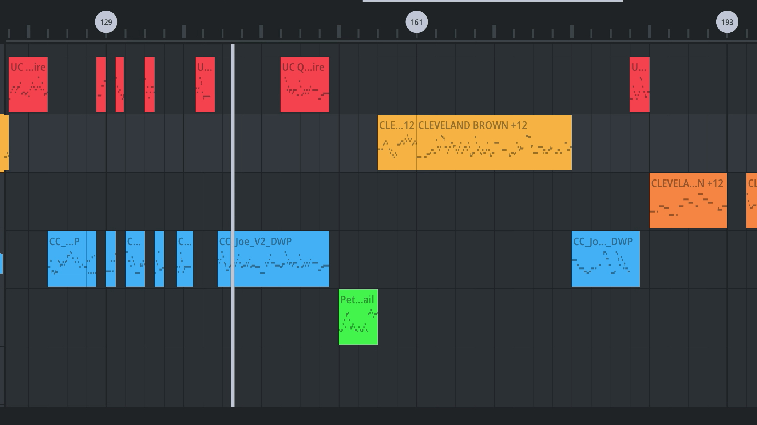Select the green "Pet...ail" clip
Image resolution: width=757 pixels, height=425 pixels.
(x=358, y=317)
